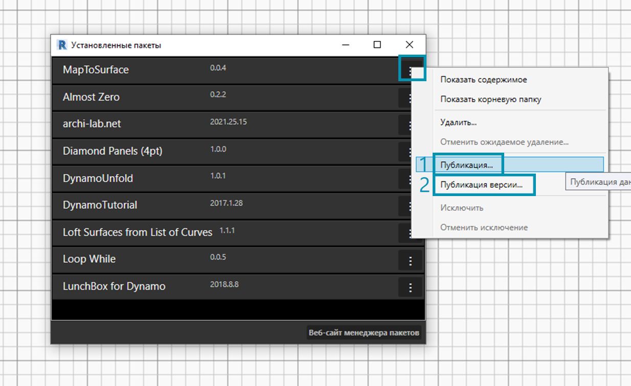Select the LunchBox for Dynamo package name
This screenshot has width=631, height=386.
point(114,286)
